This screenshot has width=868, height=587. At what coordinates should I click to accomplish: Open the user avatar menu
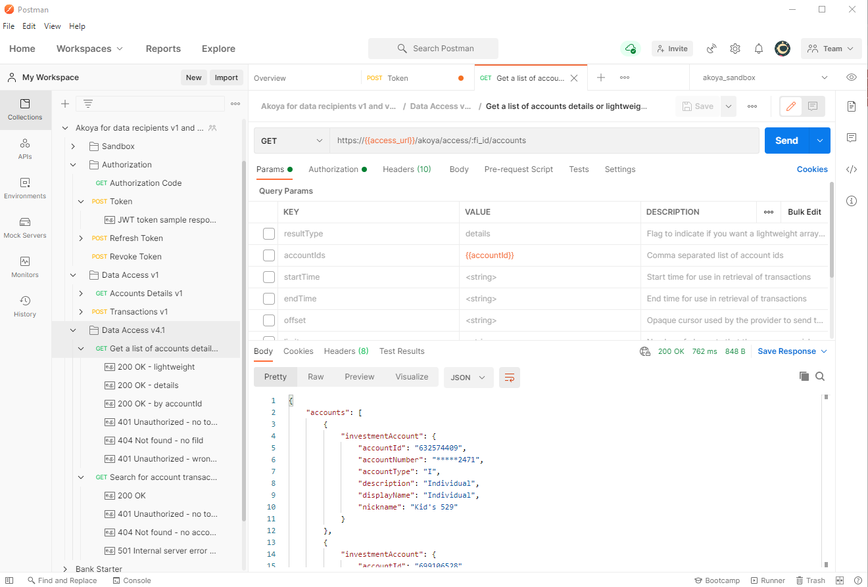click(783, 49)
